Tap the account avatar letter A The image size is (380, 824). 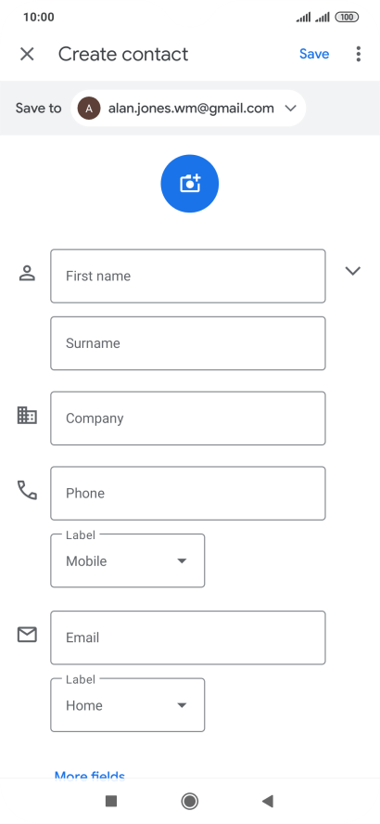89,109
